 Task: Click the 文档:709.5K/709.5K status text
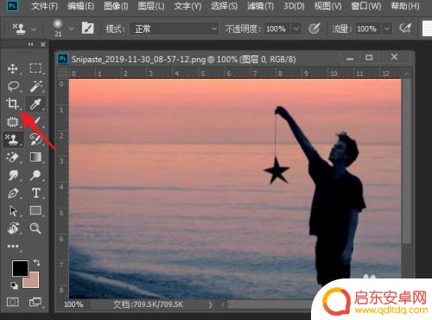point(148,304)
